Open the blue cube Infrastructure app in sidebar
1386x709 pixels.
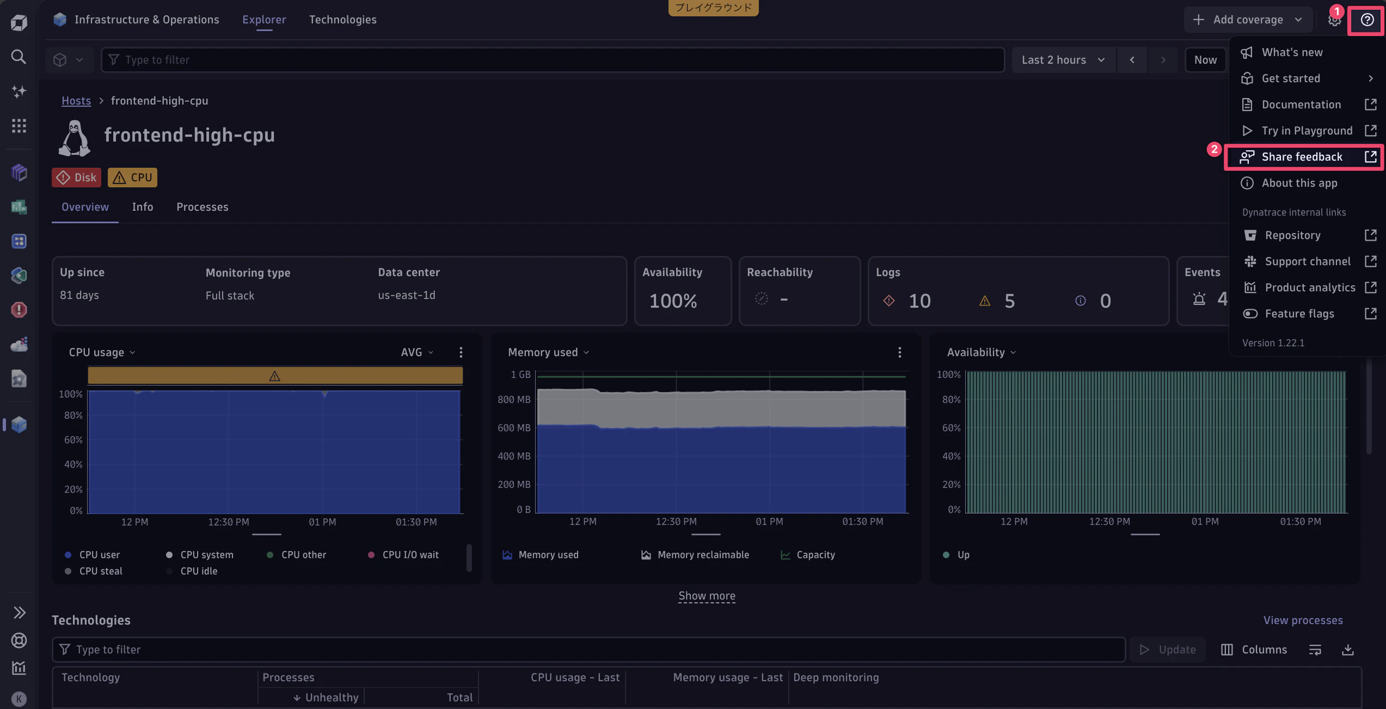(x=19, y=425)
